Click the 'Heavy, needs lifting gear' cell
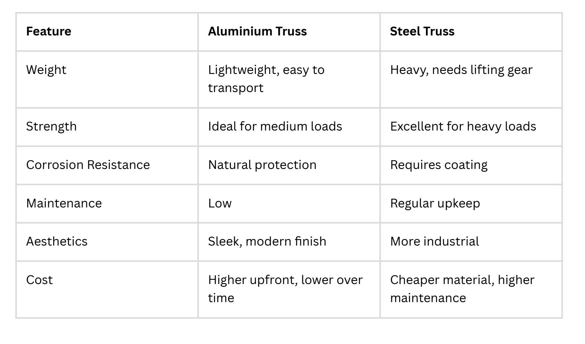The width and height of the screenshot is (585, 344). pos(461,70)
